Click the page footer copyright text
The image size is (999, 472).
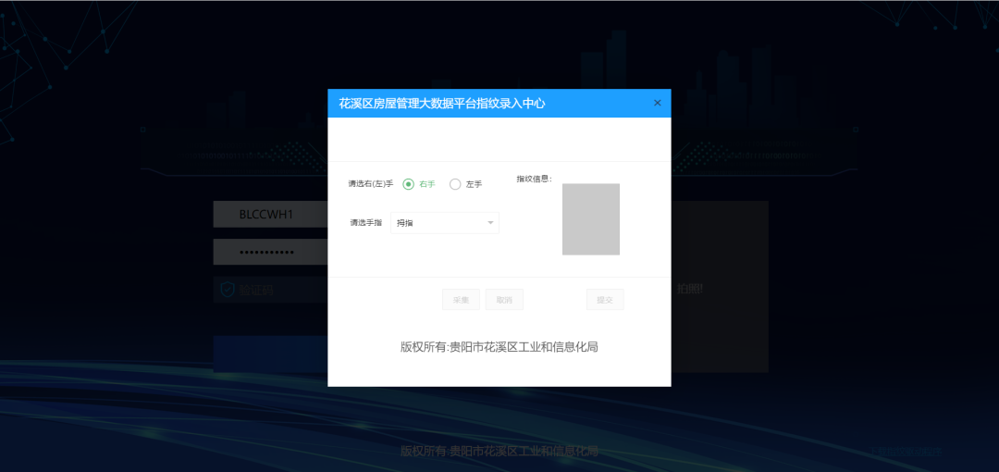(499, 452)
